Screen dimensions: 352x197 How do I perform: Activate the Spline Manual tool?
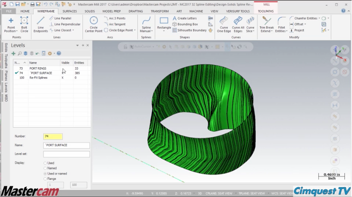[146, 25]
